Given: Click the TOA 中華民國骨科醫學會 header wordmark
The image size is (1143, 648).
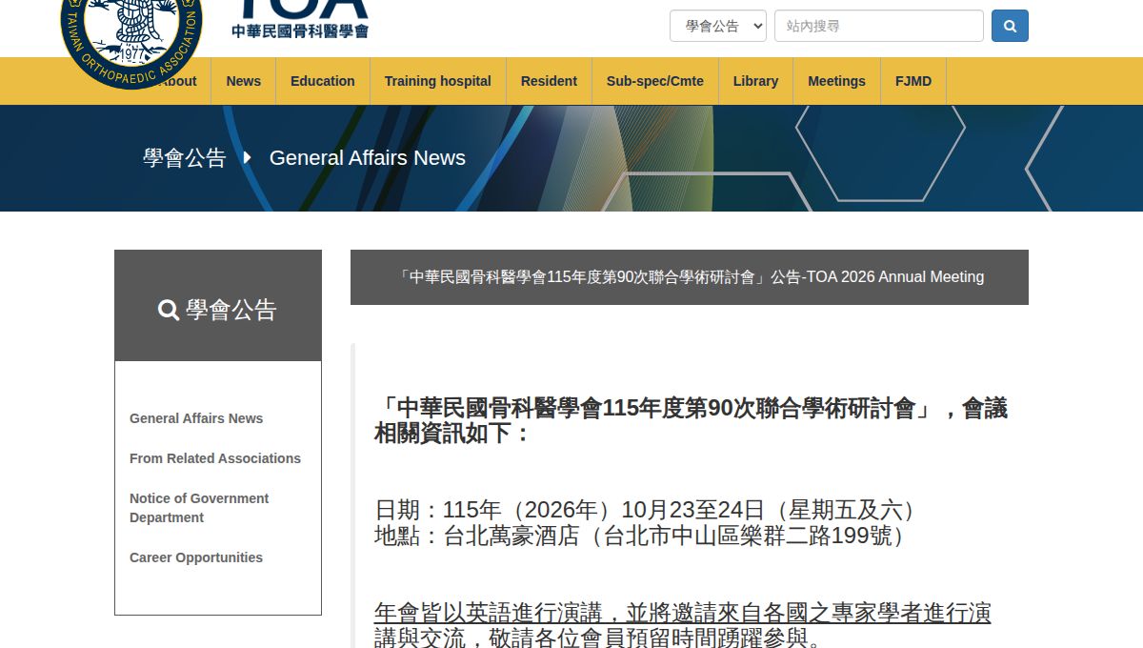Looking at the screenshot, I should (x=300, y=19).
